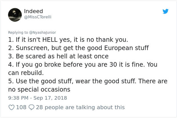Open the 'Indeed' display name profile
Viewport: 177px width, 118px height.
[x=33, y=11]
